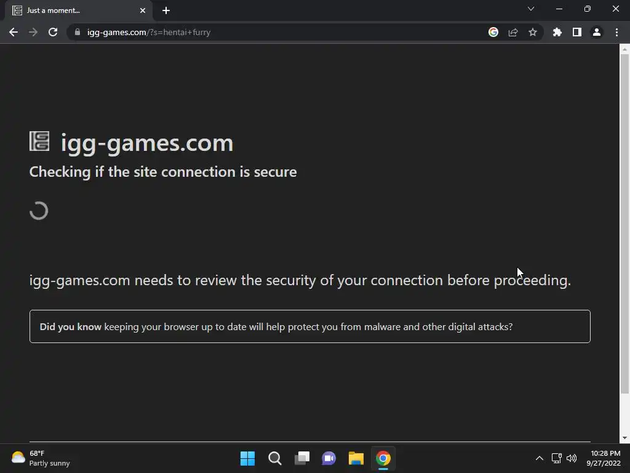Open the Windows Start menu
Screen dimensions: 630x473
coord(247,458)
